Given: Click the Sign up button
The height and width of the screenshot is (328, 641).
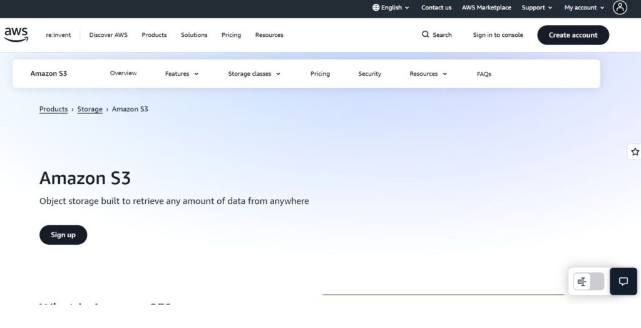Looking at the screenshot, I should point(63,235).
